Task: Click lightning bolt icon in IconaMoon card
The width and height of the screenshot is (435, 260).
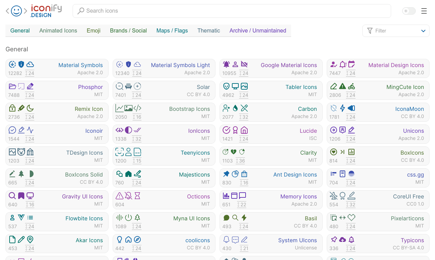Action: click(343, 108)
